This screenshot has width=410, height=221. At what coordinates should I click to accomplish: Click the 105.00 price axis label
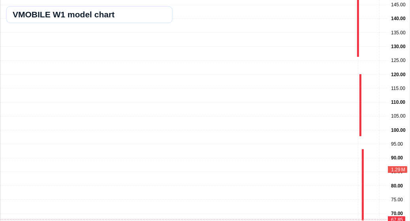[398, 116]
